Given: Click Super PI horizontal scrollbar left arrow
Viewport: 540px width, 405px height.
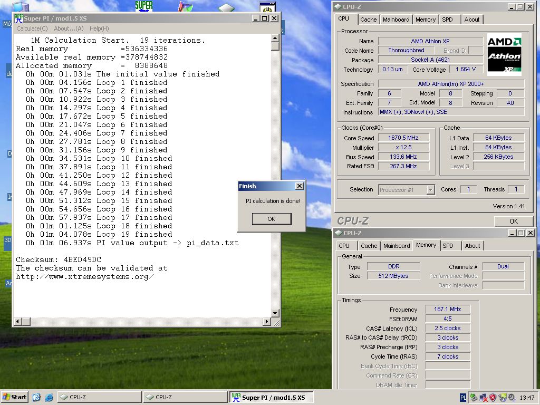Looking at the screenshot, I should [17, 321].
